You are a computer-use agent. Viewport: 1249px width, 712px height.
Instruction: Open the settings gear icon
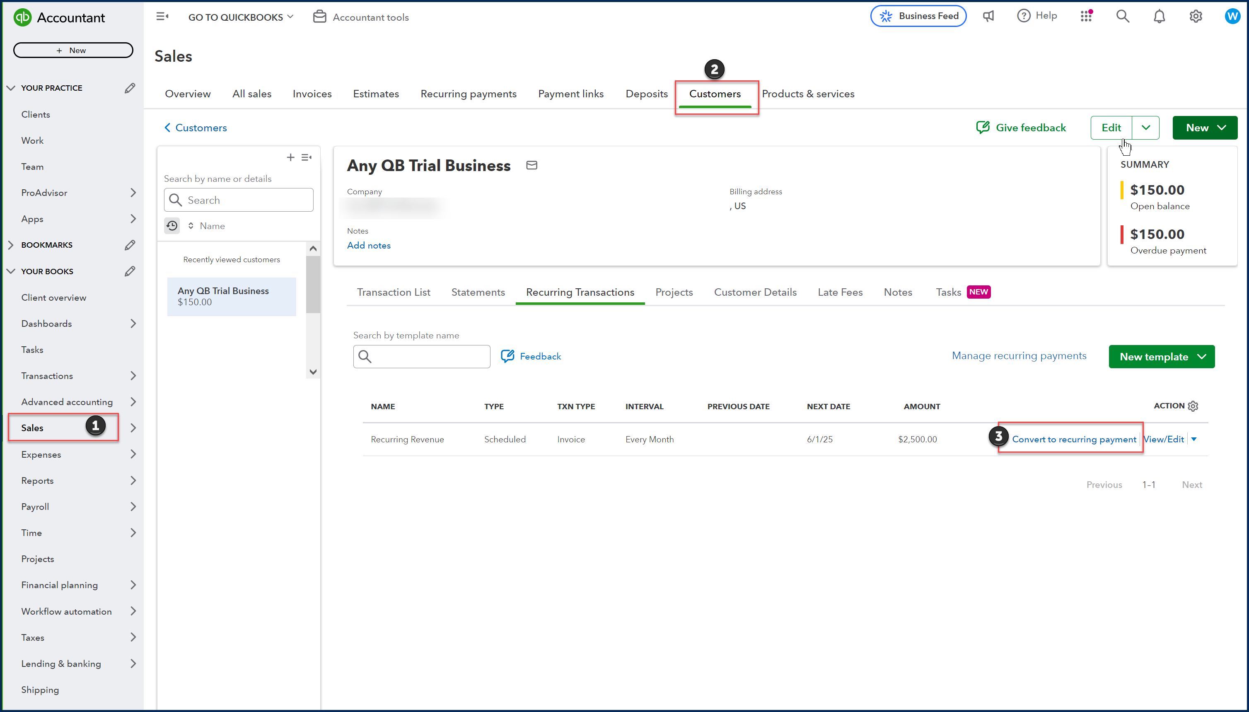click(1195, 16)
